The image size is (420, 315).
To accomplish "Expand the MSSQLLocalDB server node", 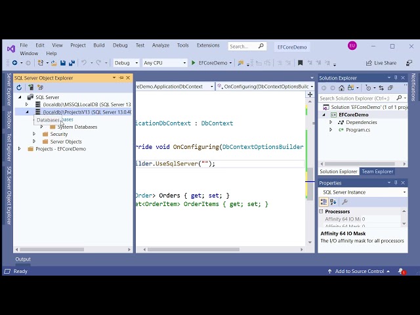I will (26, 104).
